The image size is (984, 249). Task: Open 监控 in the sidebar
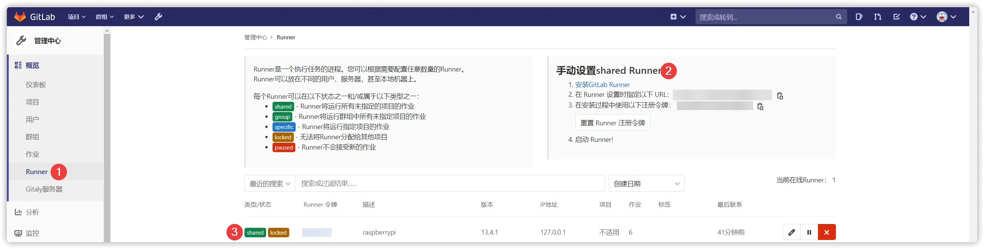point(32,233)
